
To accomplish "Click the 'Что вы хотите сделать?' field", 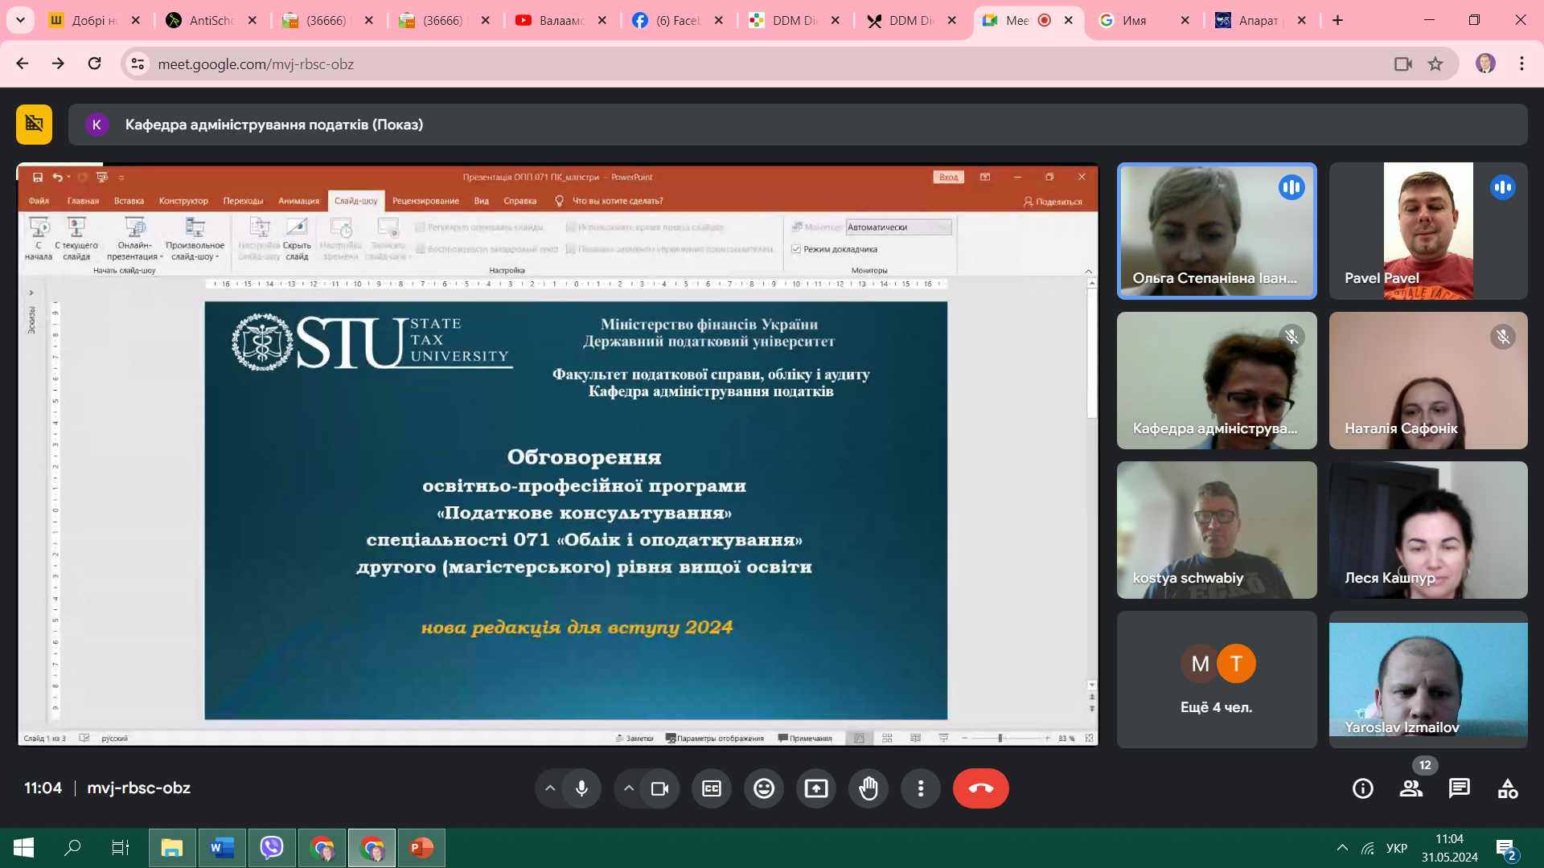I will click(618, 201).
